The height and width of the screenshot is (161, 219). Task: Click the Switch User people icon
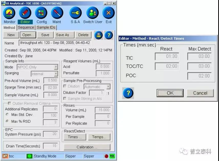click(92, 13)
